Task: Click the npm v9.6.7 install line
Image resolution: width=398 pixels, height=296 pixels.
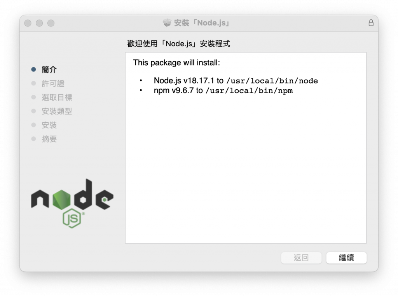Action: 223,91
